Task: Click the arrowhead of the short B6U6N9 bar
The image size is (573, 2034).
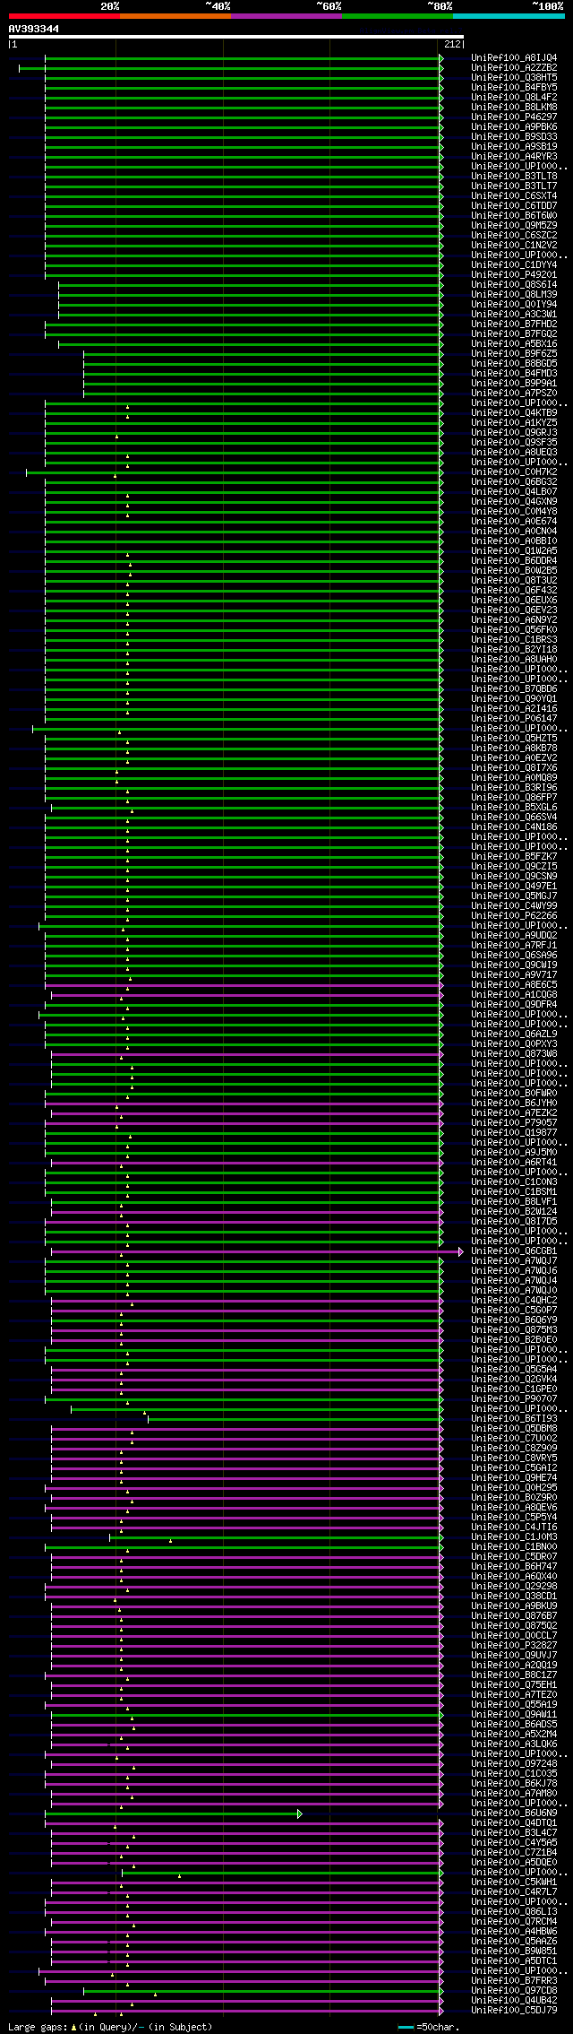Action: (300, 1813)
